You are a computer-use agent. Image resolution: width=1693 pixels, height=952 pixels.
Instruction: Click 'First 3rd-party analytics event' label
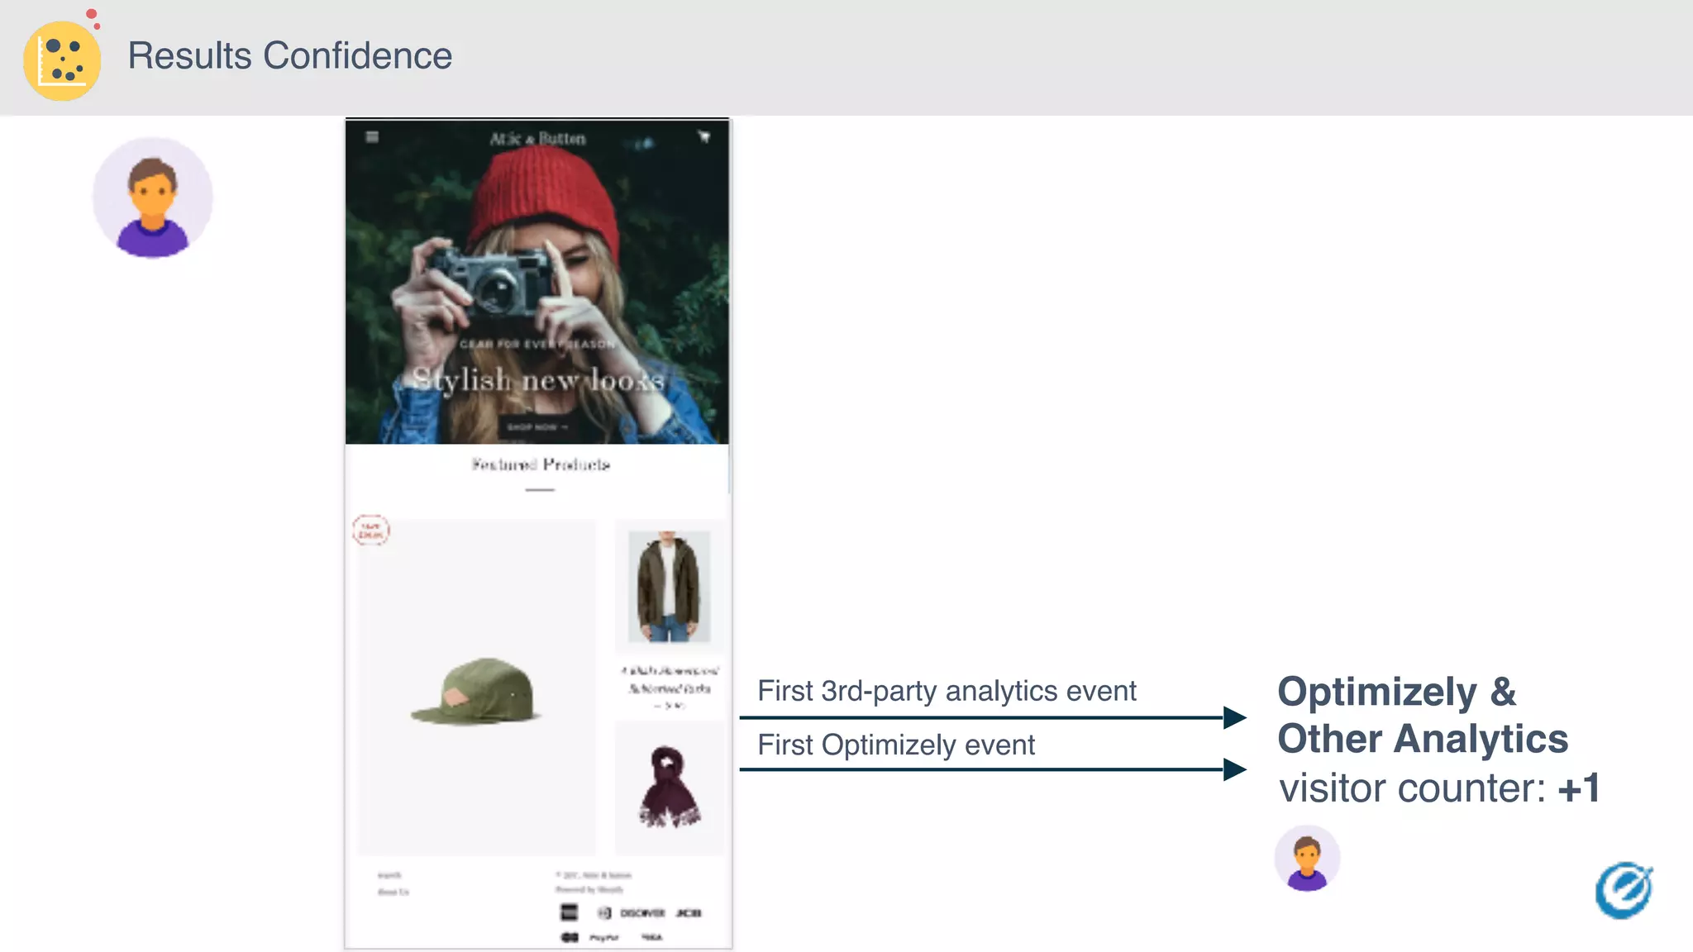pyautogui.click(x=947, y=691)
